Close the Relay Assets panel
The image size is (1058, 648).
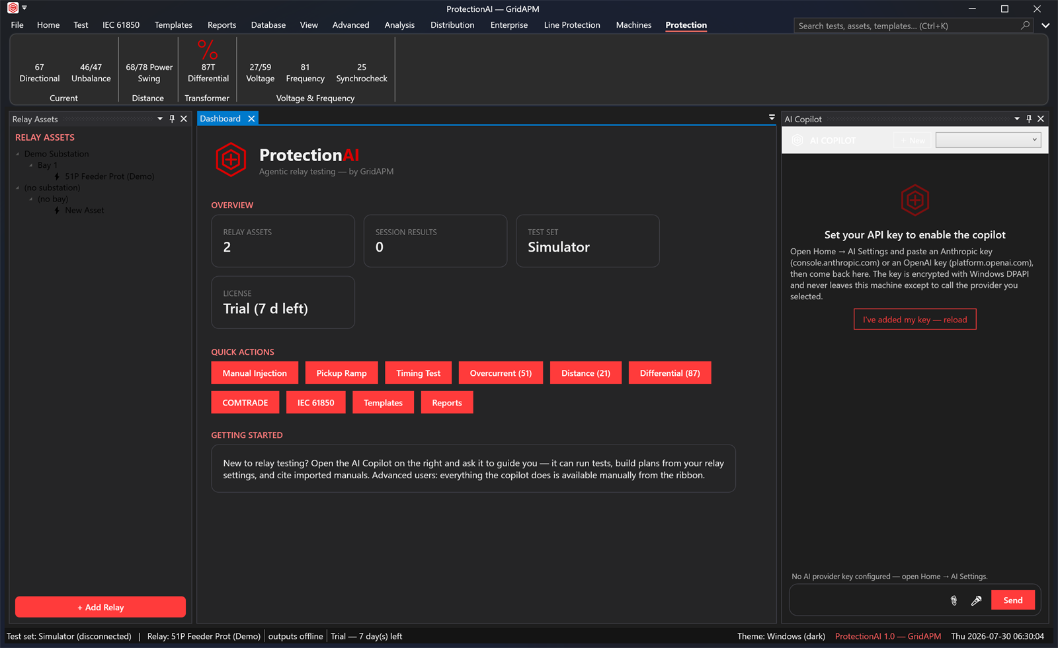[184, 119]
